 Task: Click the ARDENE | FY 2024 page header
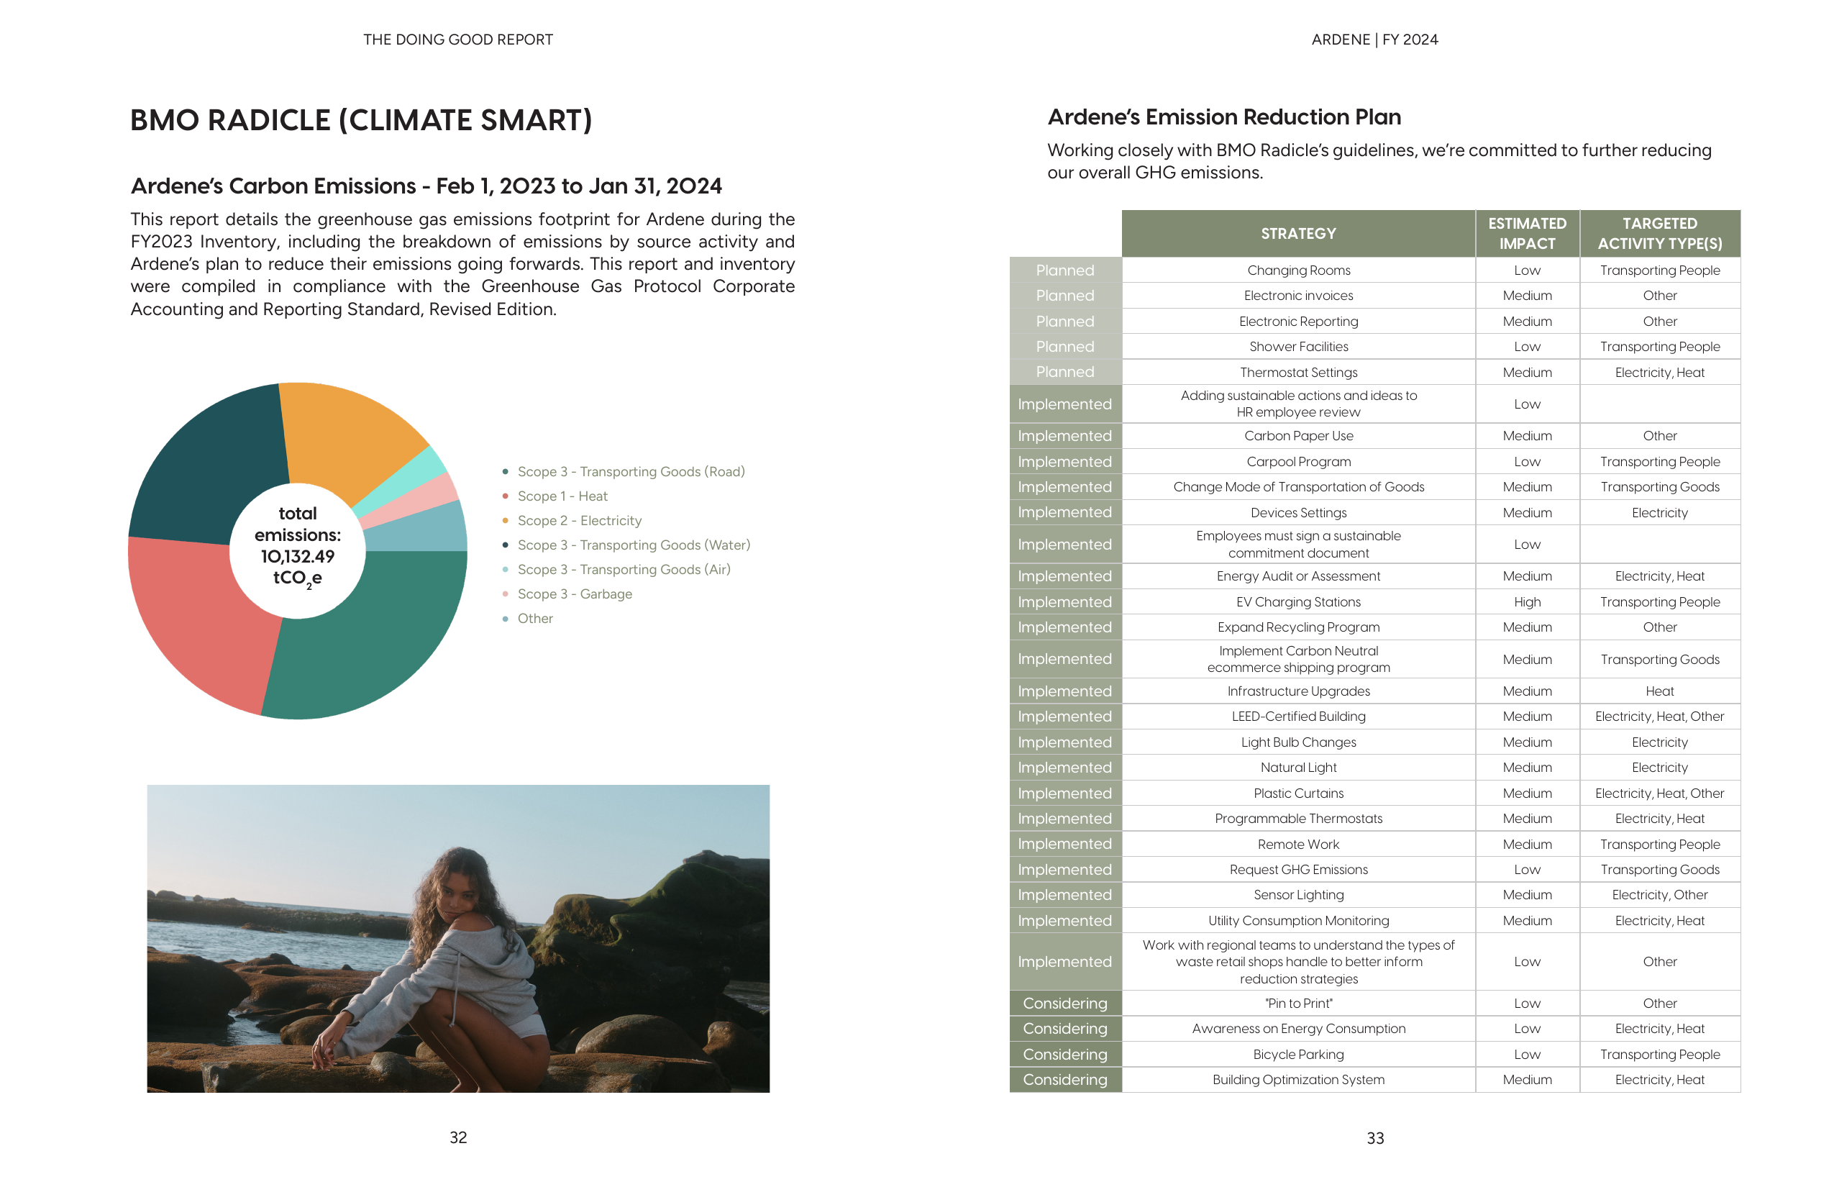[x=1374, y=40]
